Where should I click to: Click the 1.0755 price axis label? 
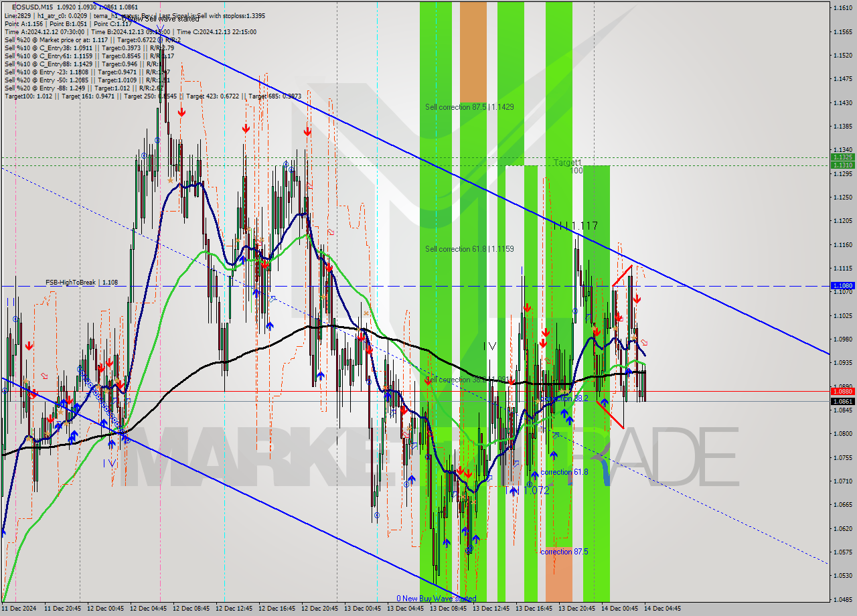point(842,457)
